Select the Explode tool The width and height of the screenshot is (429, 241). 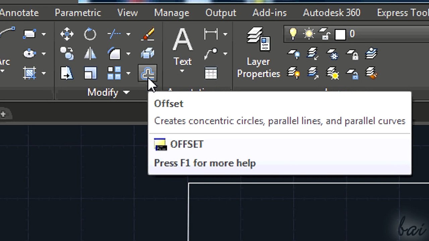[x=148, y=54]
